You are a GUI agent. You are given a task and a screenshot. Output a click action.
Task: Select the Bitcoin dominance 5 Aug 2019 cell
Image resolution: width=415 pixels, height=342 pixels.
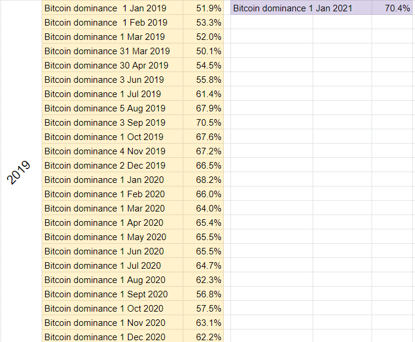pos(113,108)
